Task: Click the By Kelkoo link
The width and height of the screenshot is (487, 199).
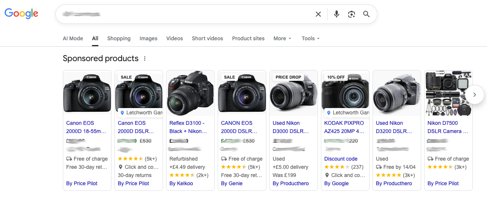Action: coord(181,183)
